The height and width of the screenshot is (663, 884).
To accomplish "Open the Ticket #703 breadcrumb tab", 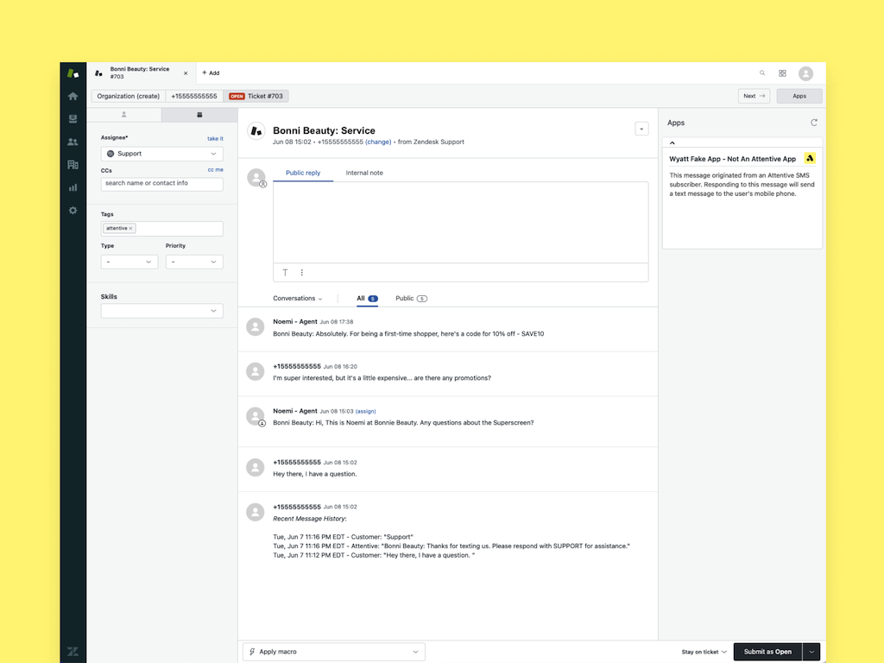I will tap(256, 96).
